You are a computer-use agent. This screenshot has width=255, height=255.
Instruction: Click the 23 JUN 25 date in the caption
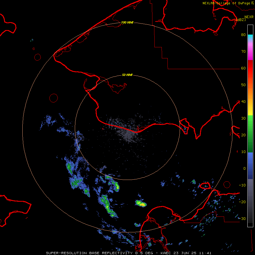185,253
